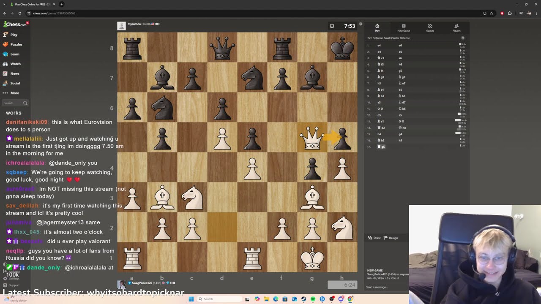The width and height of the screenshot is (541, 304).
Task: Open Puzzles in the left sidebar
Action: tap(13, 44)
